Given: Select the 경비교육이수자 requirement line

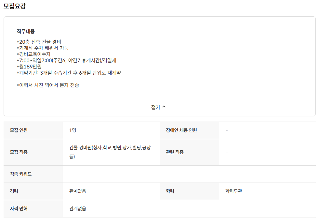Looking at the screenshot, I should pos(34,54).
